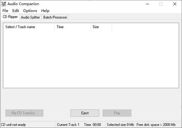Close the Audio Companion window
This screenshot has width=182, height=128.
175,4
